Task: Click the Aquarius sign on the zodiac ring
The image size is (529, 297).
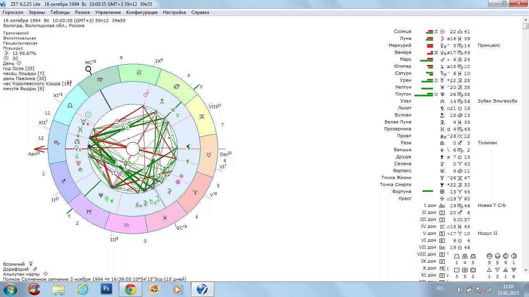Action: [126, 225]
